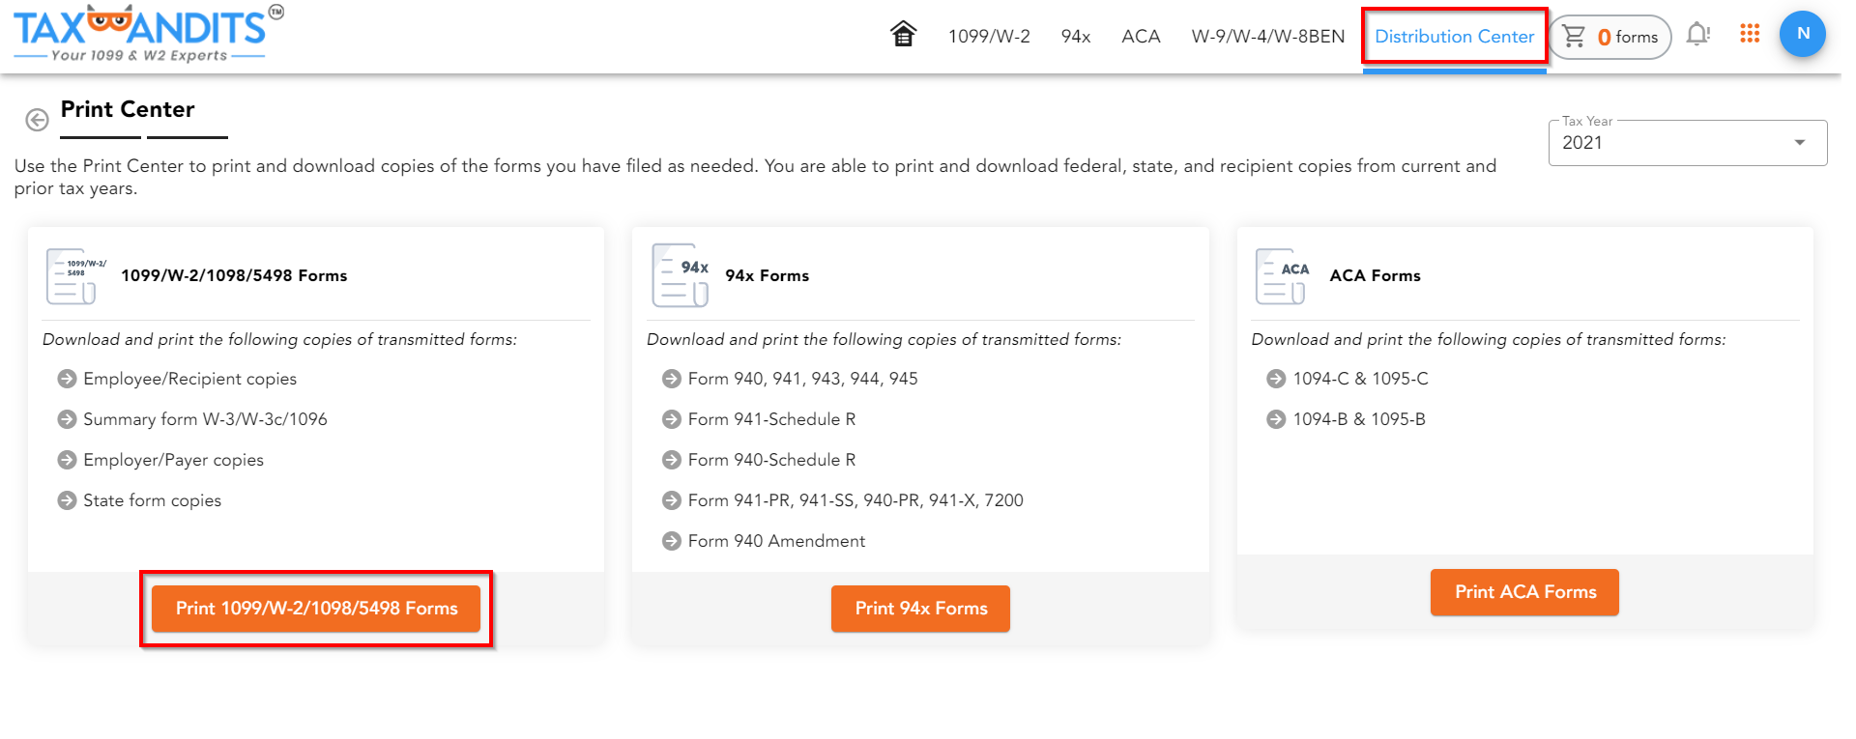1856x739 pixels.
Task: Click arrow bullet beside Form 940-Schedule R
Action: coord(672,460)
